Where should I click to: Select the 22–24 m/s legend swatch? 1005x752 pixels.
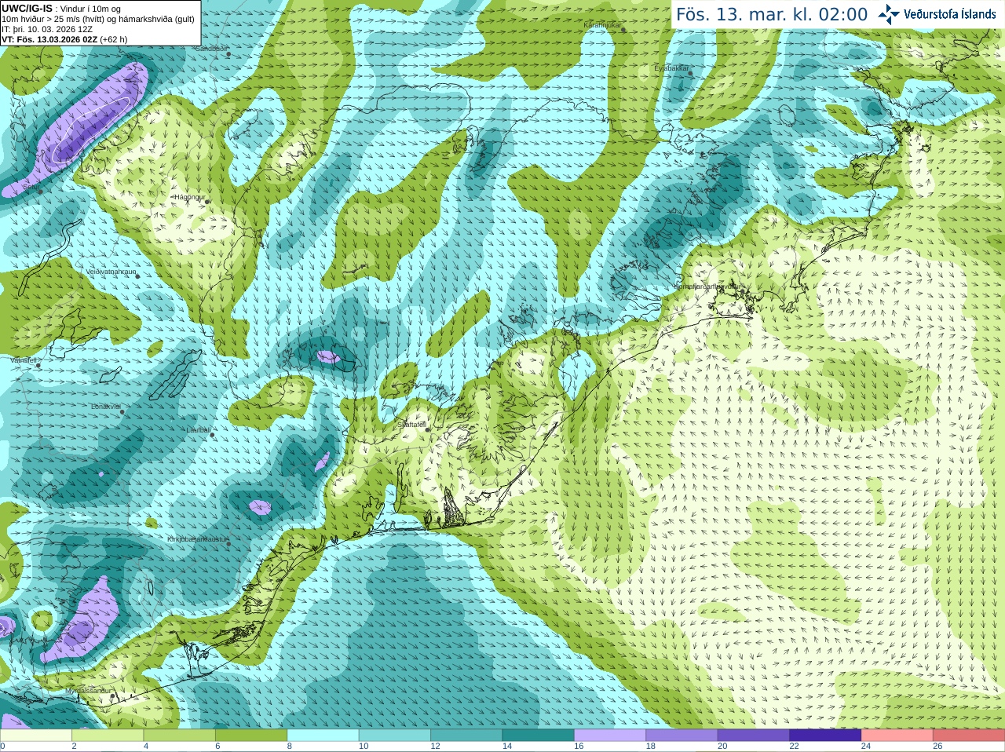coord(825,736)
